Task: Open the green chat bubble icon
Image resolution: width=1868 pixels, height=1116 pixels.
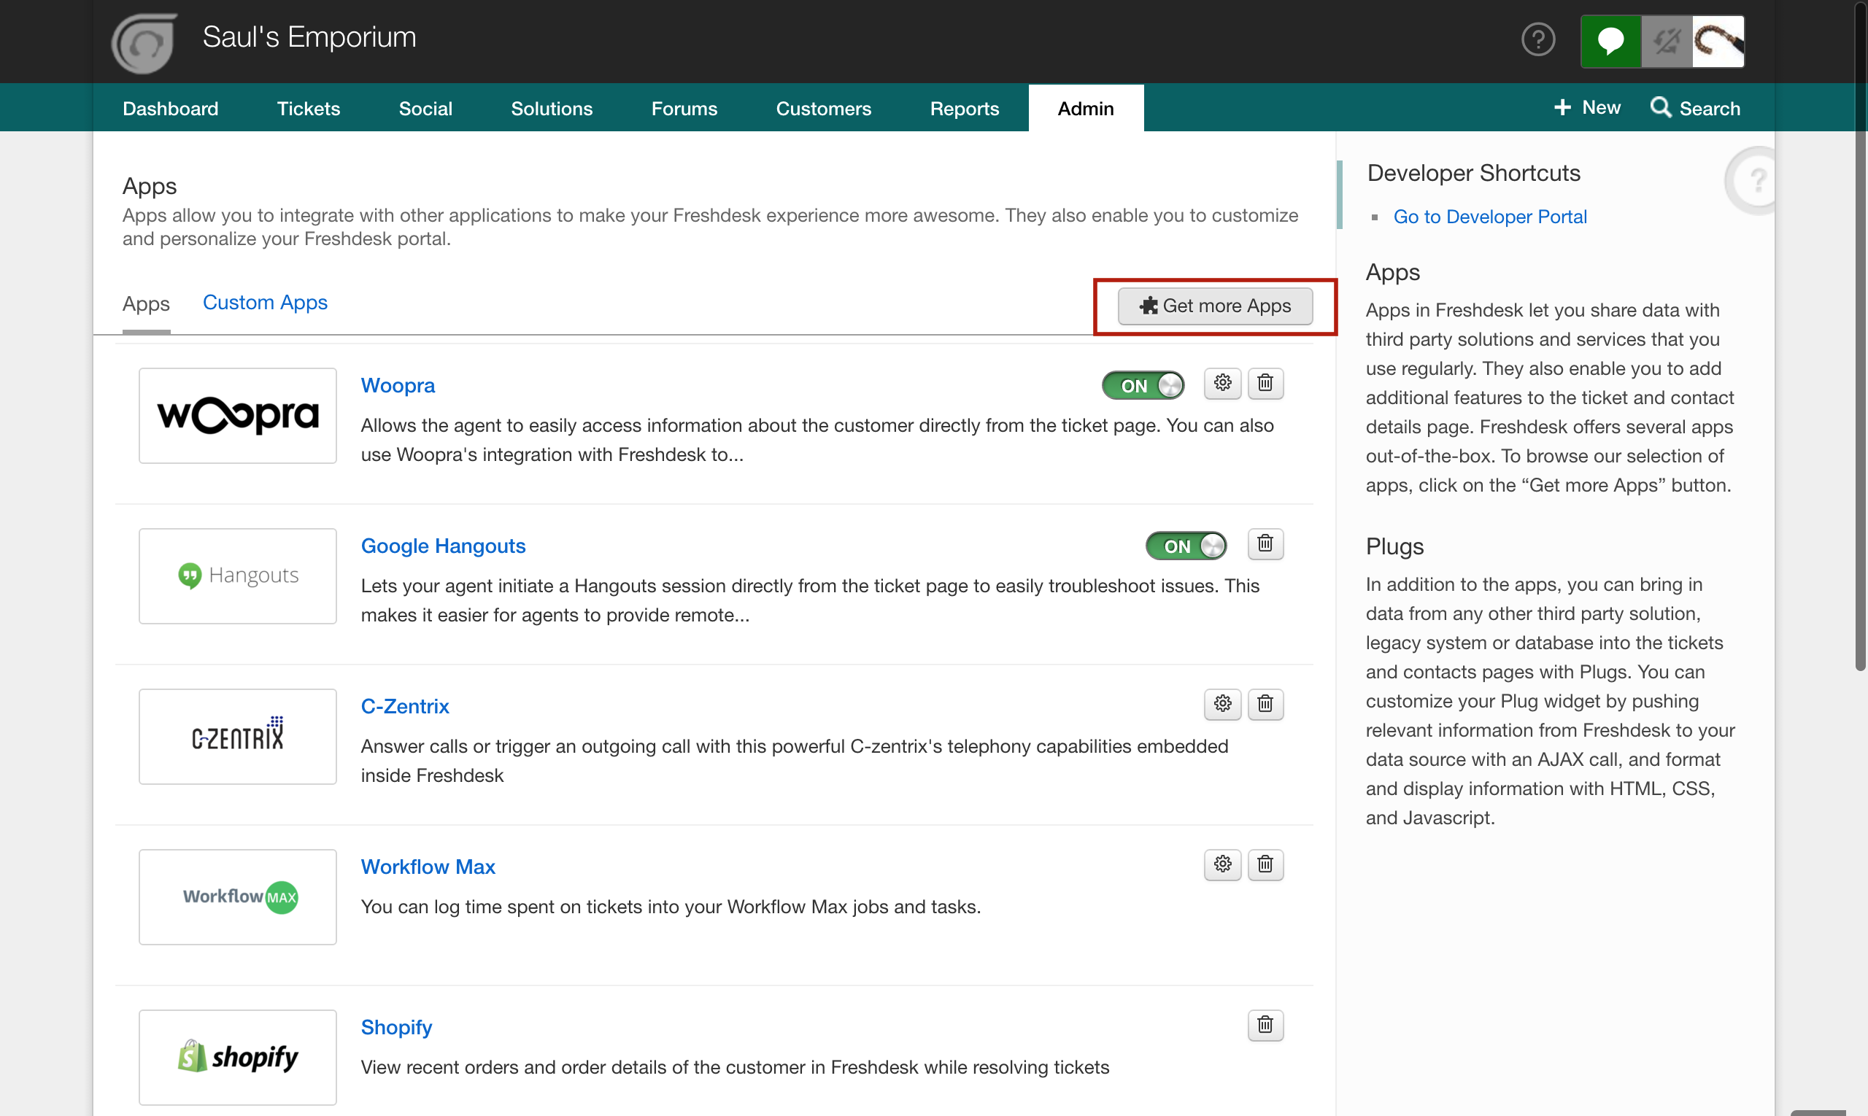Action: pyautogui.click(x=1610, y=42)
